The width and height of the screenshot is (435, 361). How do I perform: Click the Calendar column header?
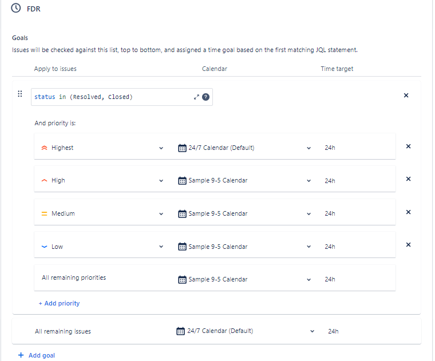(x=215, y=69)
